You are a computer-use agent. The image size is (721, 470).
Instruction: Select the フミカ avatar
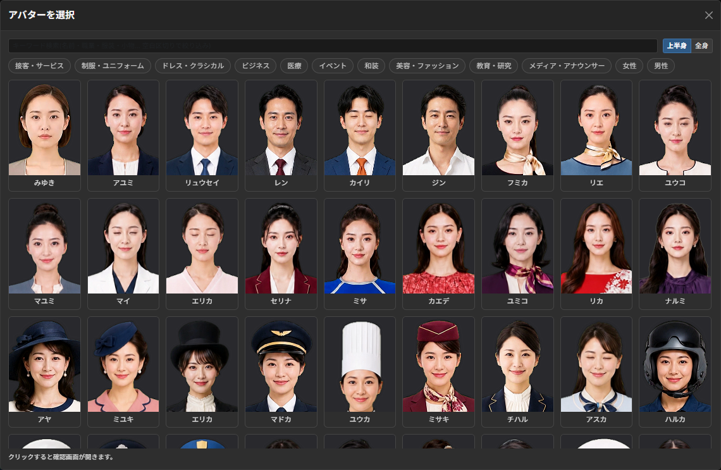517,135
